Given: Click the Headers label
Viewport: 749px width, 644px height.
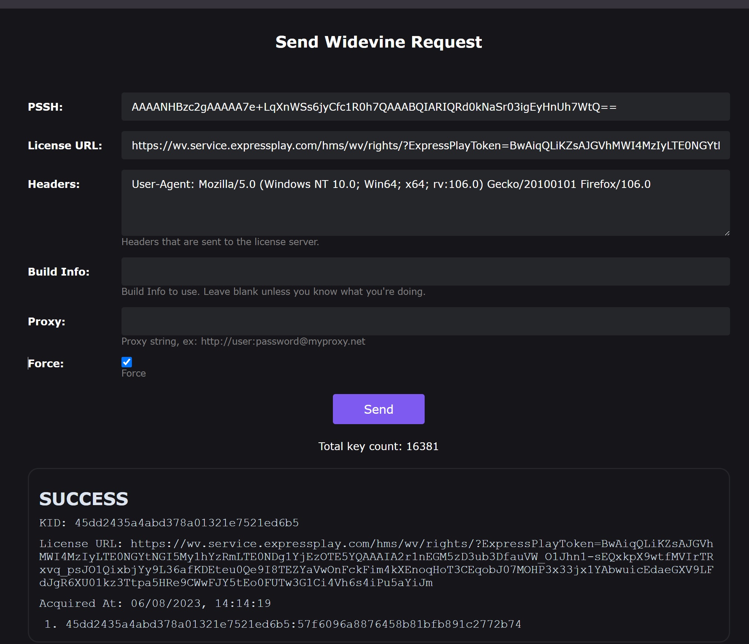Looking at the screenshot, I should 54,184.
